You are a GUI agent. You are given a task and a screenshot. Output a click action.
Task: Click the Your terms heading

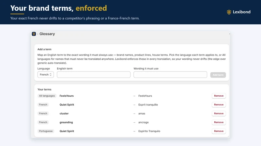pyautogui.click(x=44, y=90)
